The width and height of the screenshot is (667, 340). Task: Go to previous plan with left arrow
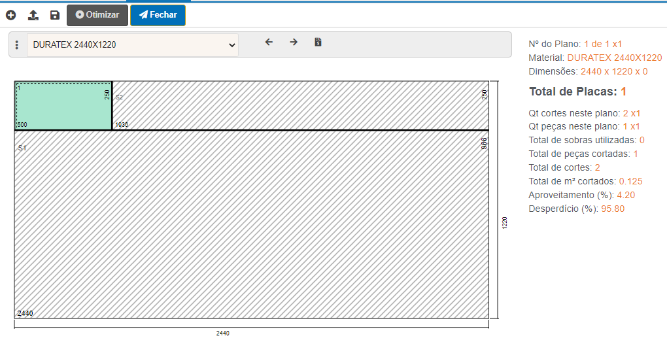click(x=269, y=42)
